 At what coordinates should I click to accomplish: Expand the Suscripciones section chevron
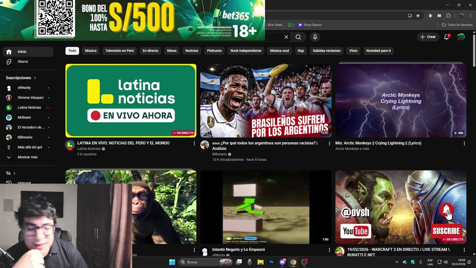click(x=35, y=78)
